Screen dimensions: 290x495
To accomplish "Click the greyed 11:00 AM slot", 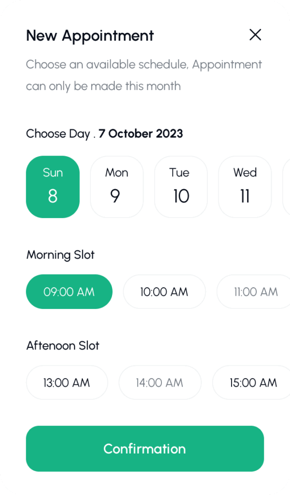I will (254, 291).
